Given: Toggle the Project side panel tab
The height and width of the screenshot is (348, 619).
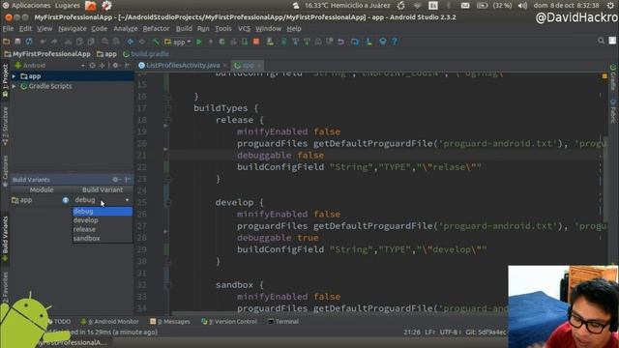Looking at the screenshot, I should (x=5, y=80).
